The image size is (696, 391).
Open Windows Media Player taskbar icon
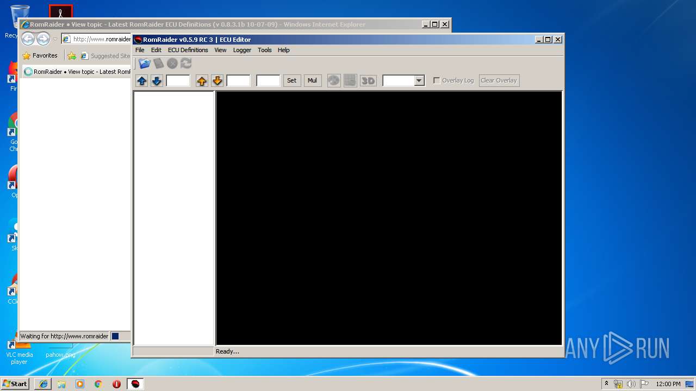[80, 384]
